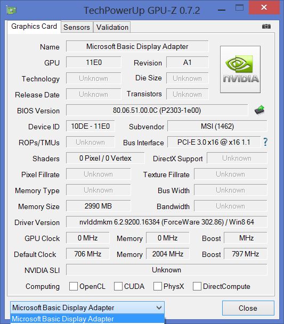Select the Graphics Card tab

pos(34,27)
